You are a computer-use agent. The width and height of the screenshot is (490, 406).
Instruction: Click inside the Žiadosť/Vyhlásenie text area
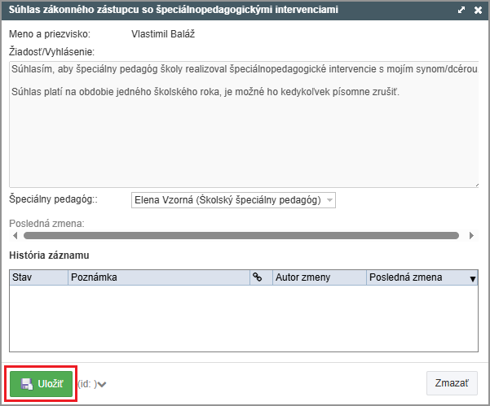[243, 138]
